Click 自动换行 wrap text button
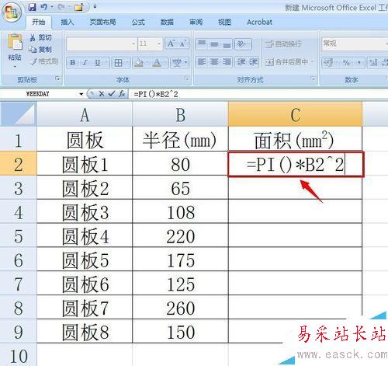The width and height of the screenshot is (388, 366). (x=283, y=44)
